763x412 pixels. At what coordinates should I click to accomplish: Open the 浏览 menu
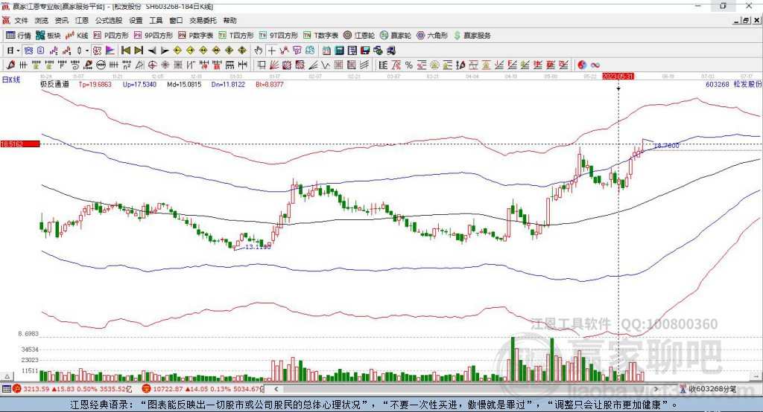(42, 20)
